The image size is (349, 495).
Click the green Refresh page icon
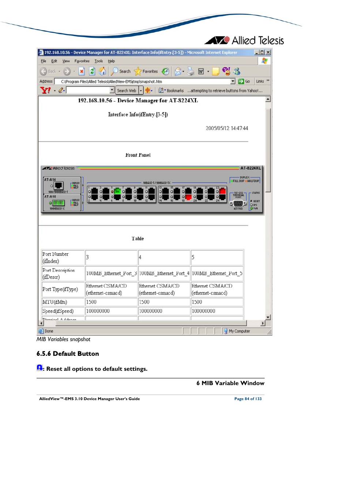coord(92,71)
